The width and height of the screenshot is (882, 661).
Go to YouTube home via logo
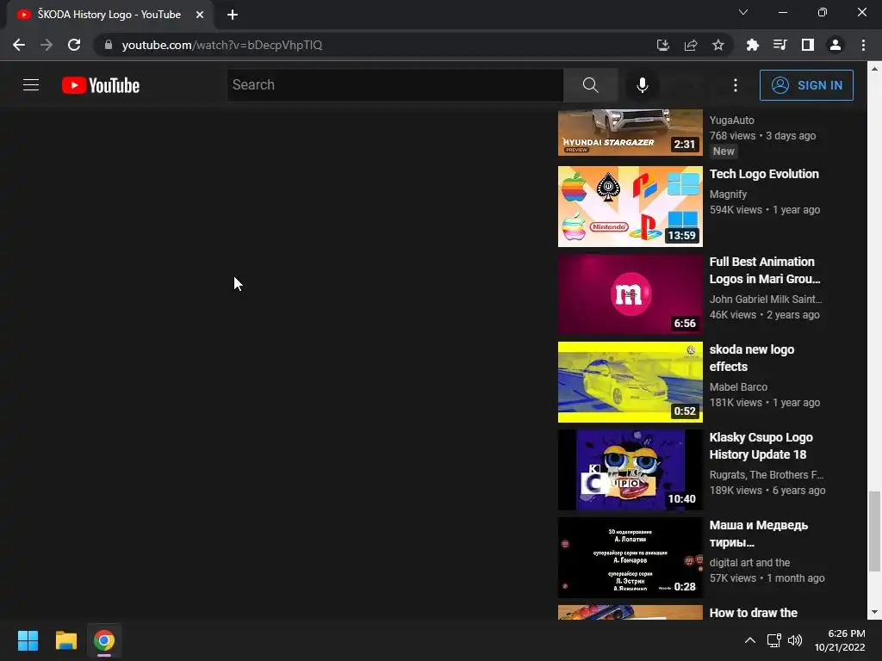tap(101, 85)
